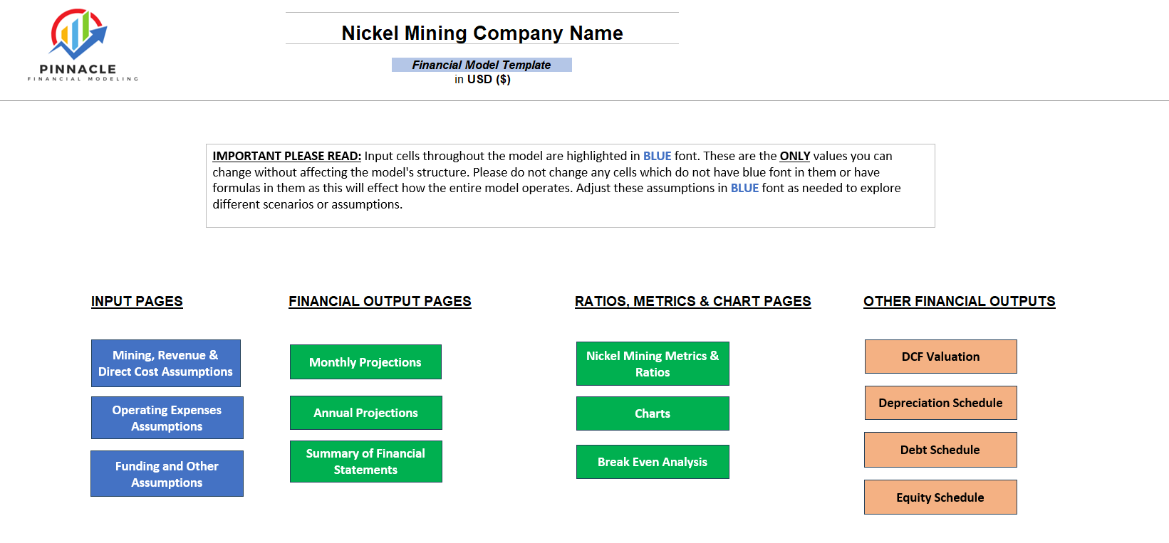Screen dimensions: 1169x543
Task: View the Depreciation Schedule
Action: pyautogui.click(x=940, y=403)
